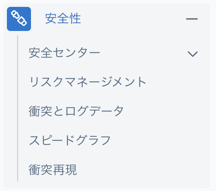Click the 安全性 header title text

coord(63,18)
